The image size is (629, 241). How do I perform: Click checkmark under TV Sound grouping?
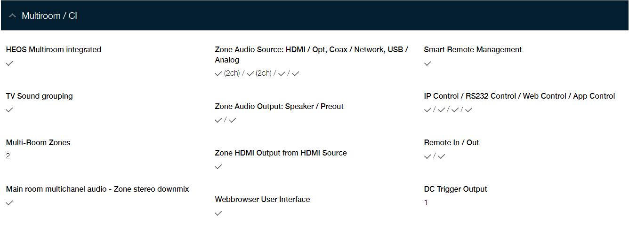point(9,110)
